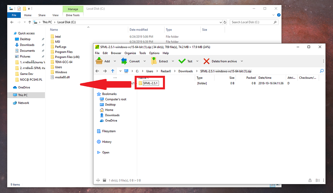This screenshot has width=333, height=193.
Task: Click the Properties icon in Explorer's quick access toolbar
Action: (x=19, y=9)
